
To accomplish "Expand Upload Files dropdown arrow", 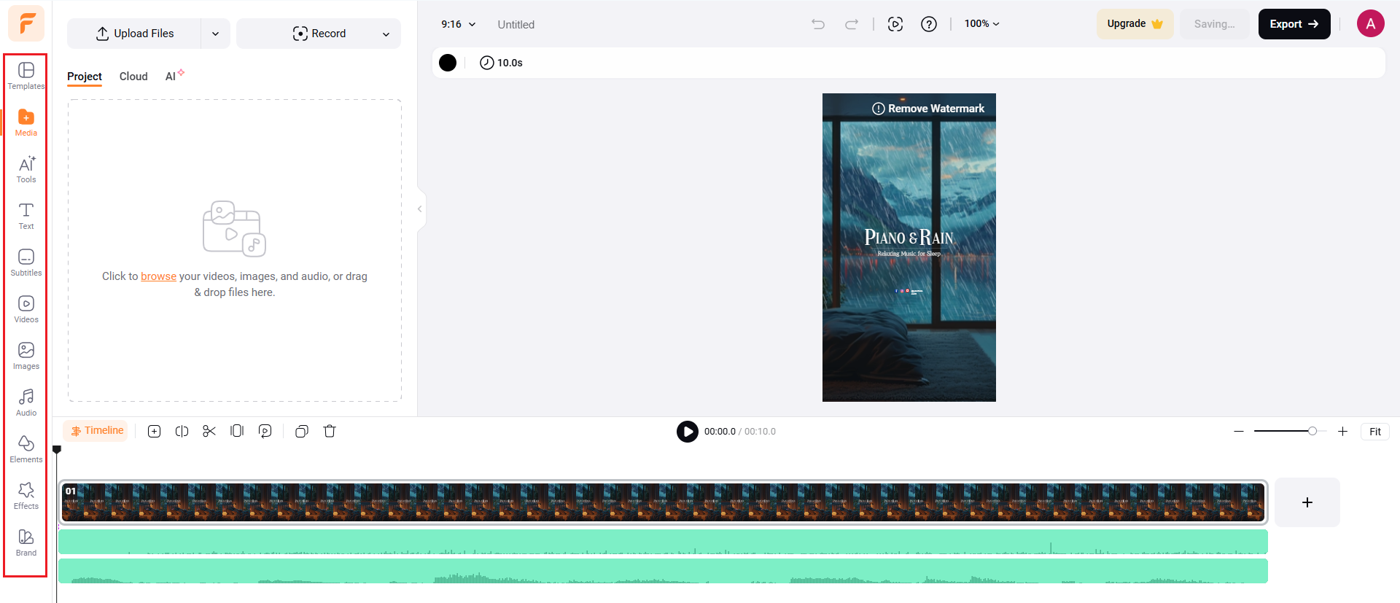I will pyautogui.click(x=216, y=34).
